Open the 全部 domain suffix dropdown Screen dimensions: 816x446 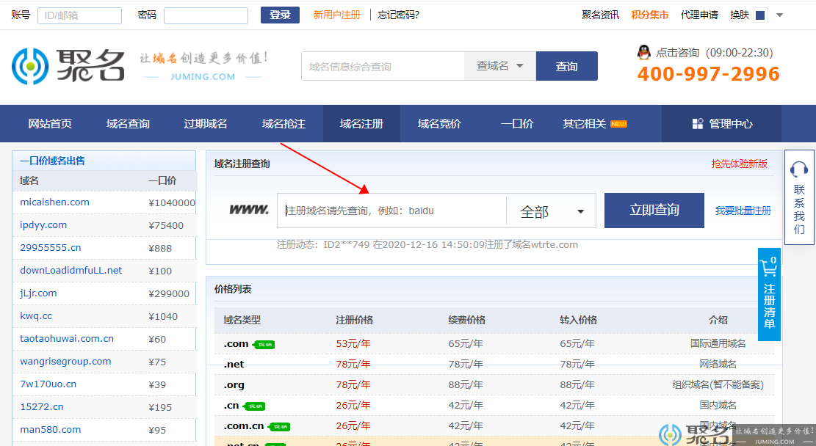click(x=551, y=211)
